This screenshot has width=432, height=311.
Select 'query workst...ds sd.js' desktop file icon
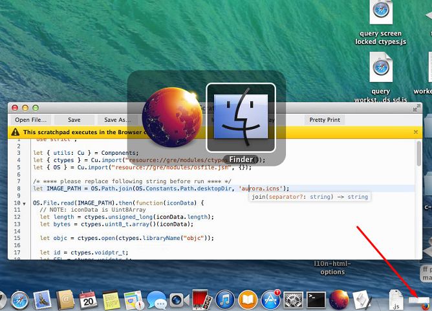click(x=381, y=67)
